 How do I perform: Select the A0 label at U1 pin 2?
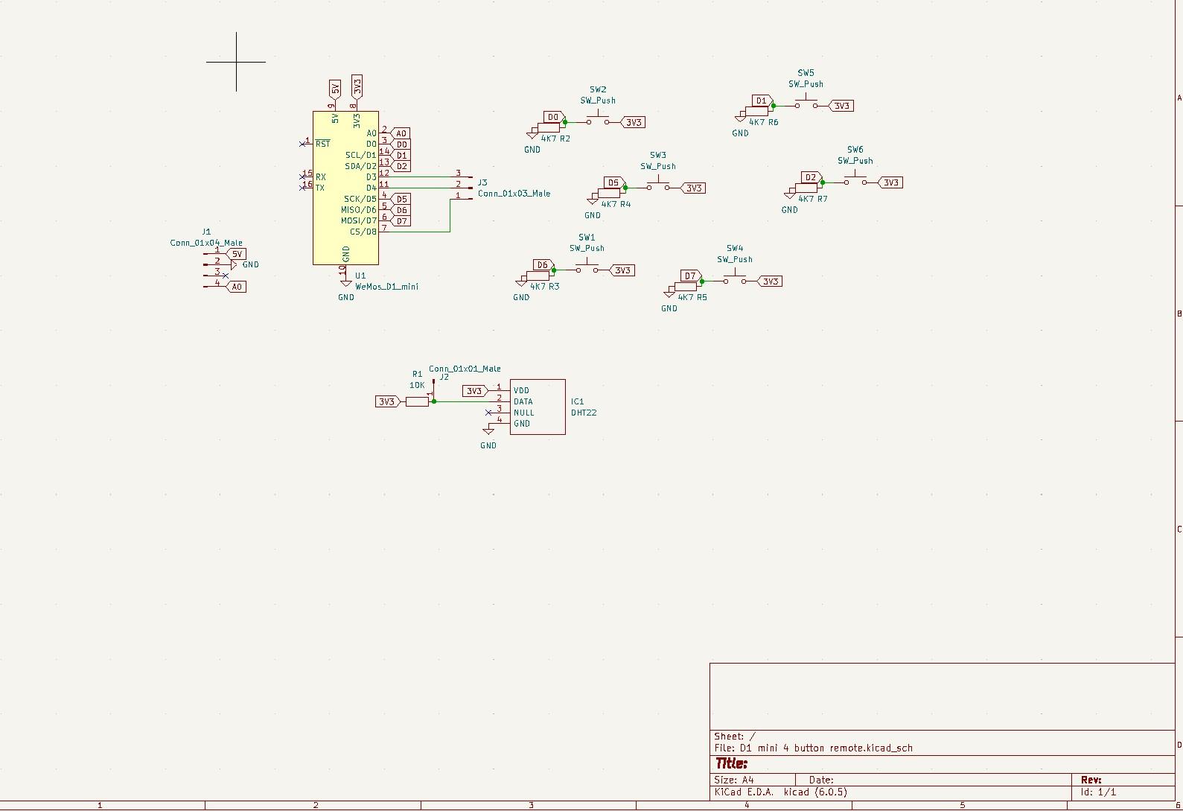click(400, 133)
